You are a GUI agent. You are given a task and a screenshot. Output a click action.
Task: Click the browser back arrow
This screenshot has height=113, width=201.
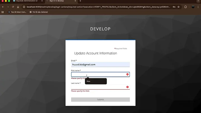pos(3,7)
